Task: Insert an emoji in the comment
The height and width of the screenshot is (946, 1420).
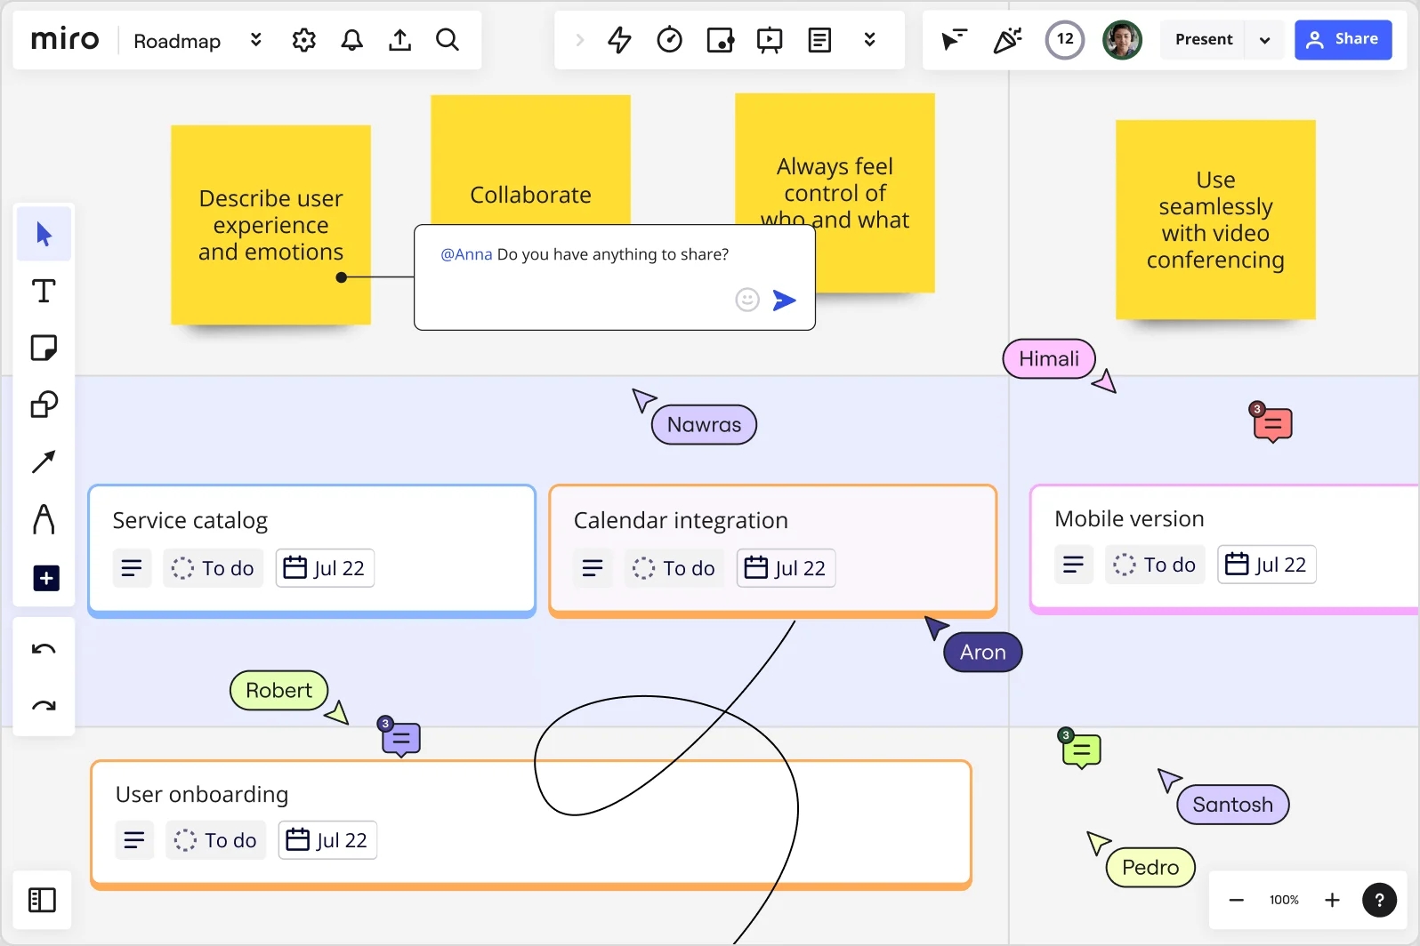Action: (x=747, y=300)
